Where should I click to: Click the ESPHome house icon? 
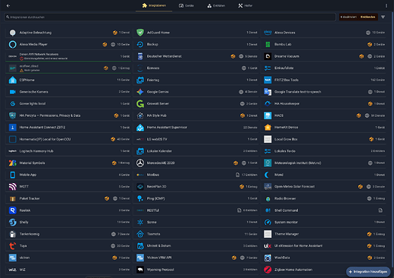12,80
